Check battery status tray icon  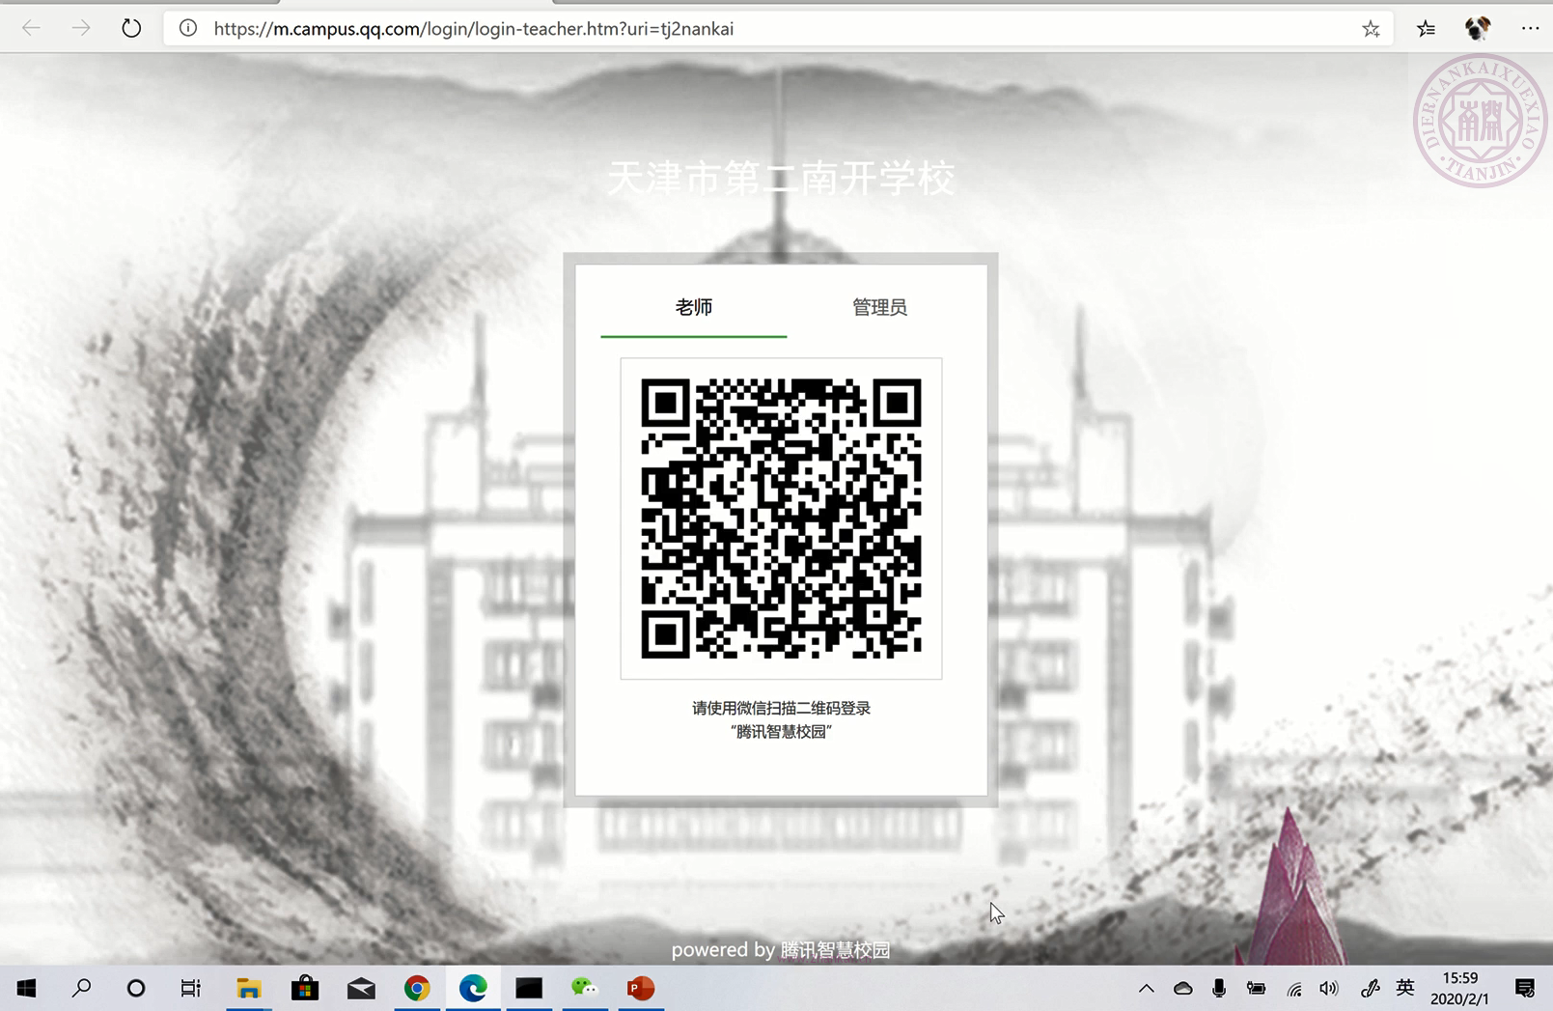tap(1256, 988)
